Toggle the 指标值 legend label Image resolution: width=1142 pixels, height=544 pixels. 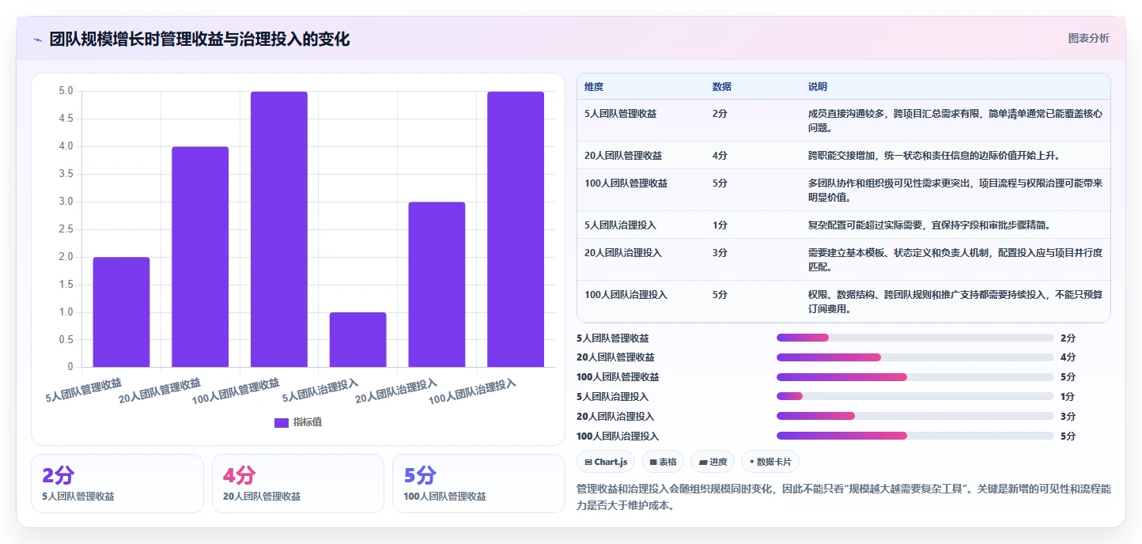[x=308, y=422]
